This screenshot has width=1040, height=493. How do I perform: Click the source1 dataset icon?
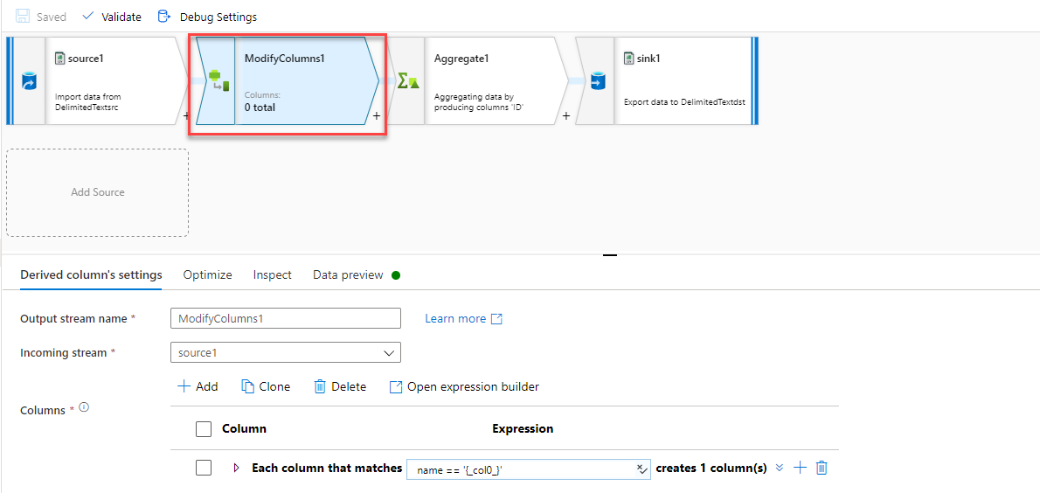coord(28,81)
